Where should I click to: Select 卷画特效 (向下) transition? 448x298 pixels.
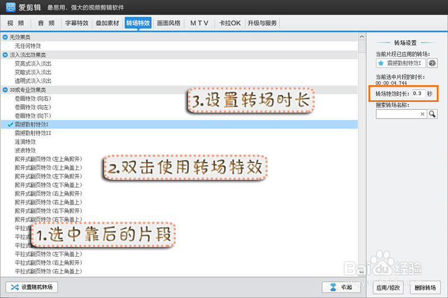tap(32, 116)
